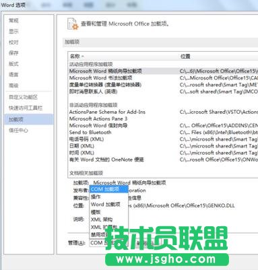
Task: Click the ONWo path for OneNote 便笺
Action: (218, 160)
